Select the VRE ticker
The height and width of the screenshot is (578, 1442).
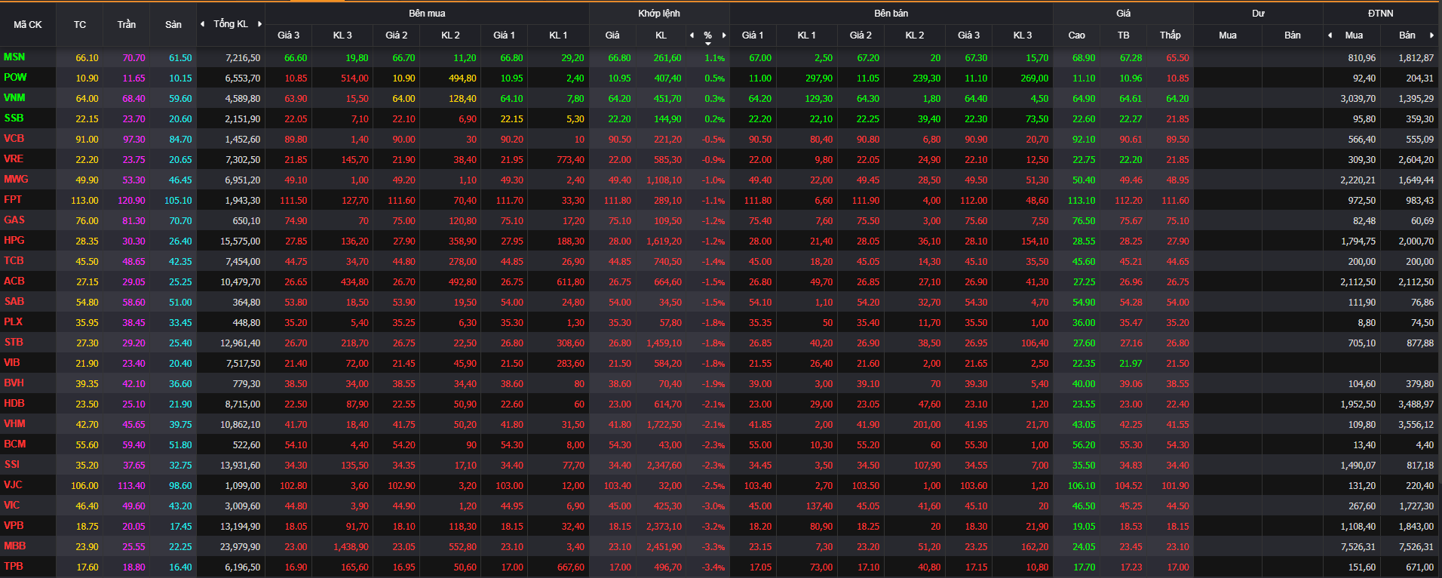point(14,159)
